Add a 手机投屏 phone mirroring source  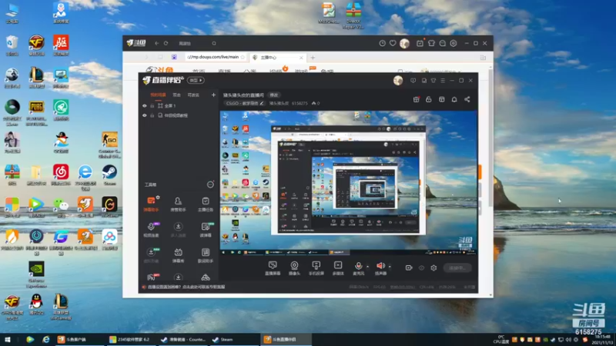click(316, 268)
